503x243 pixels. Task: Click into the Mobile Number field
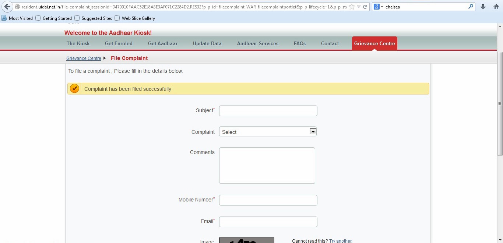coord(268,200)
